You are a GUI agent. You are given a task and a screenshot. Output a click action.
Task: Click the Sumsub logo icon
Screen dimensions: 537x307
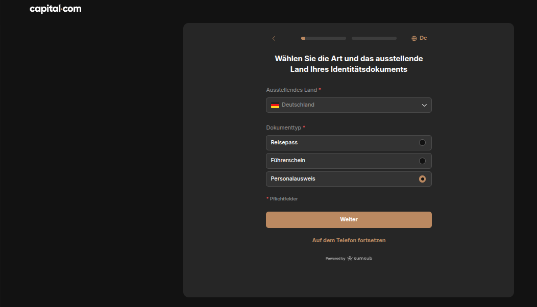coord(349,258)
